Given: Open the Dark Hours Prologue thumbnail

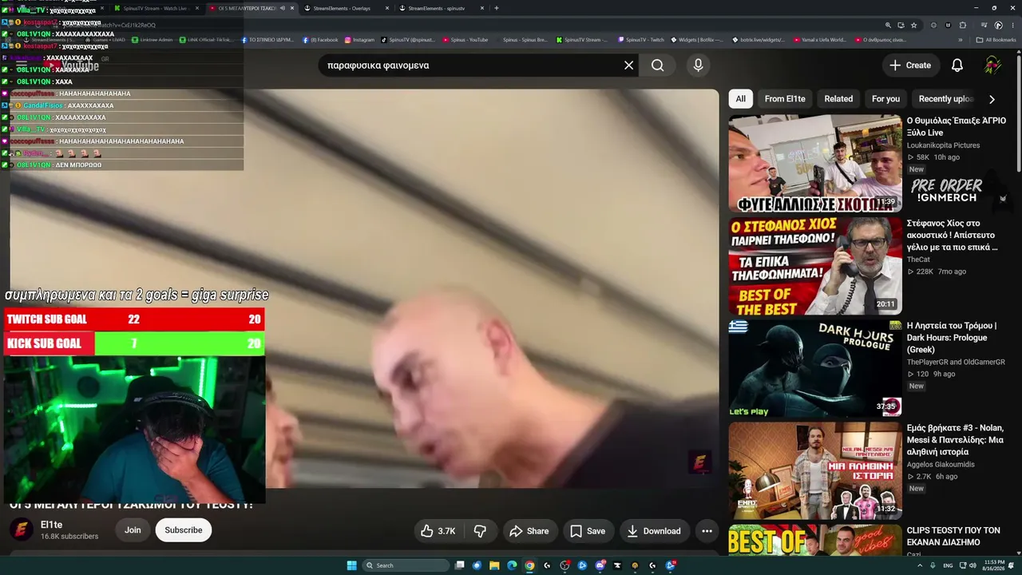Looking at the screenshot, I should point(815,368).
